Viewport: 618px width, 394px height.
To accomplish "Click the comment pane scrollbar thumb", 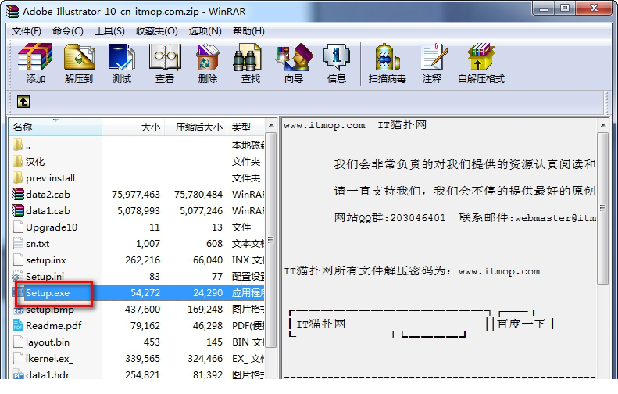I will coord(602,208).
